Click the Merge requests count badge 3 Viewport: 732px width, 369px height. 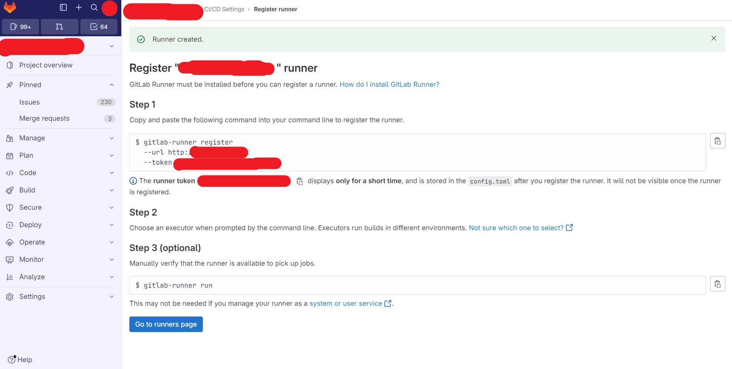click(110, 118)
